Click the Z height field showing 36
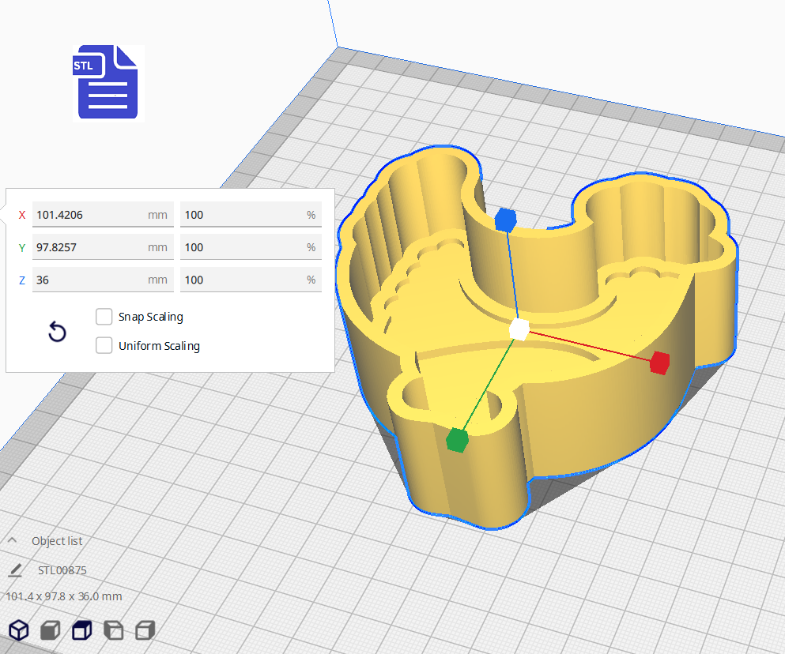This screenshot has height=654, width=785. tap(103, 280)
